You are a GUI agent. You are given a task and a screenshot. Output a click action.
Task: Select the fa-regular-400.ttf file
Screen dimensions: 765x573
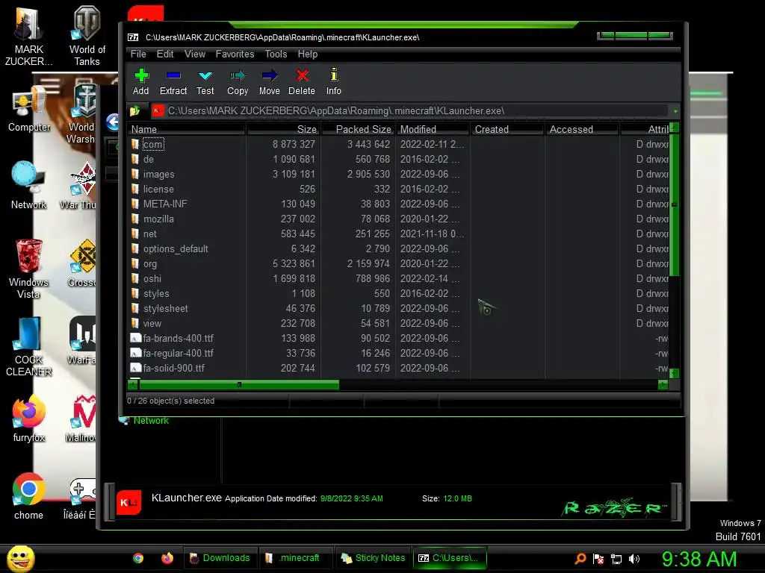[178, 353]
